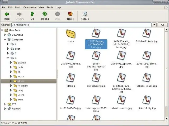Expand the Network tree node
The height and width of the screenshot is (126, 169).
[5, 109]
